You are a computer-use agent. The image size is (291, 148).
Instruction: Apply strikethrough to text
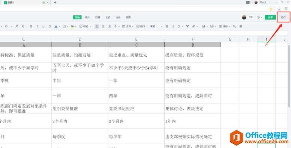pos(49,26)
